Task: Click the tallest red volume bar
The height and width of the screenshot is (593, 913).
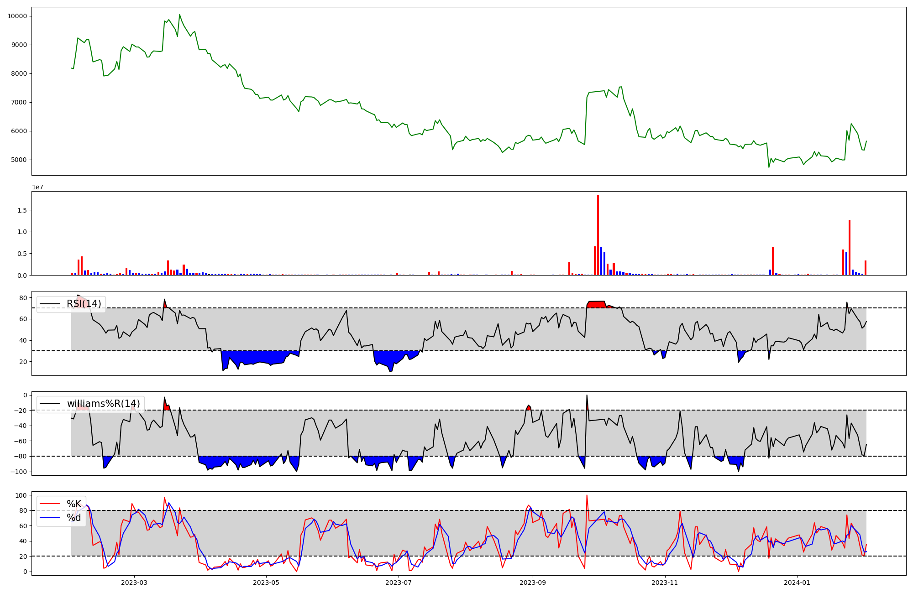Action: (x=598, y=235)
